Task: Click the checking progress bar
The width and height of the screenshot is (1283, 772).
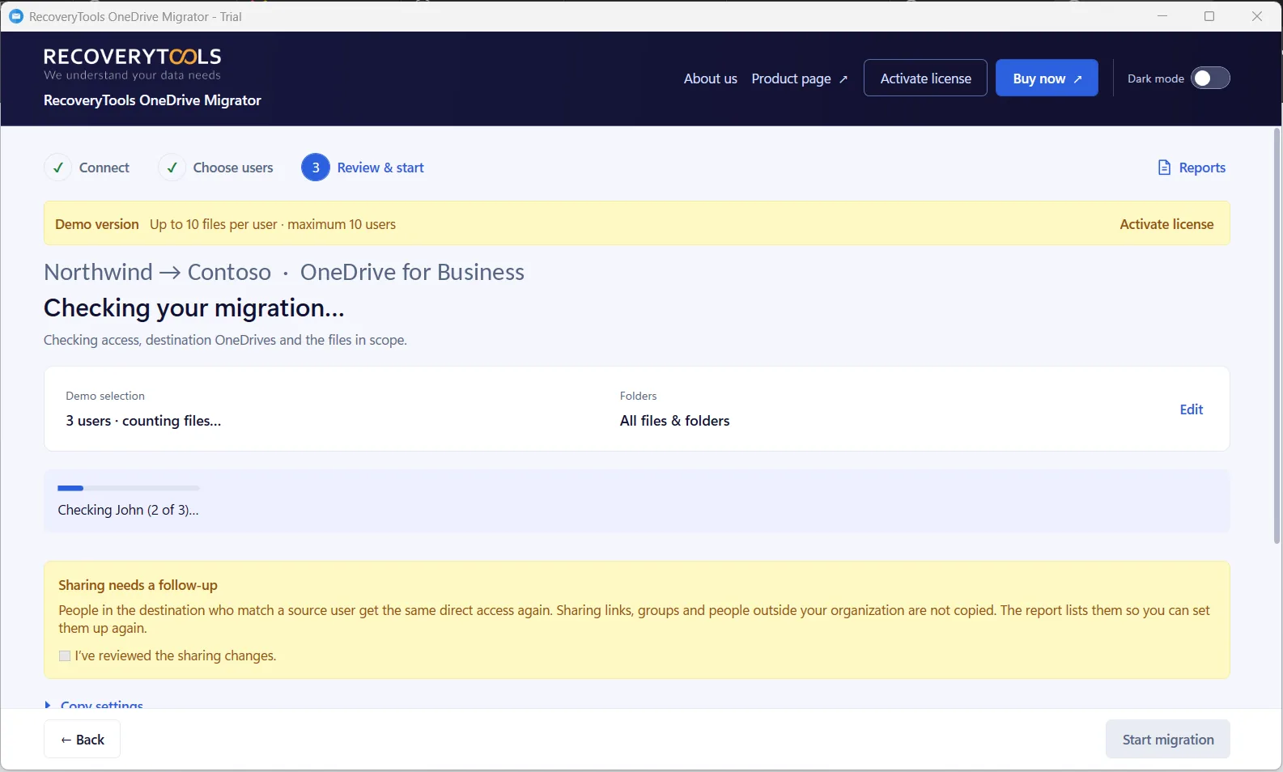Action: click(x=128, y=488)
